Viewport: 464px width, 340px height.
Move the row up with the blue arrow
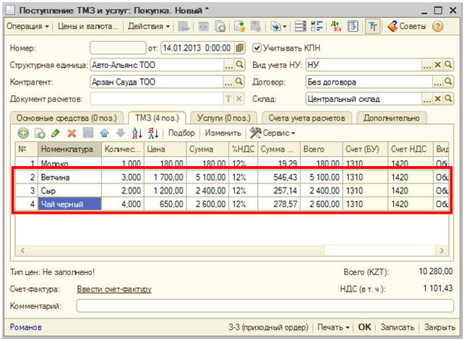pyautogui.click(x=104, y=133)
